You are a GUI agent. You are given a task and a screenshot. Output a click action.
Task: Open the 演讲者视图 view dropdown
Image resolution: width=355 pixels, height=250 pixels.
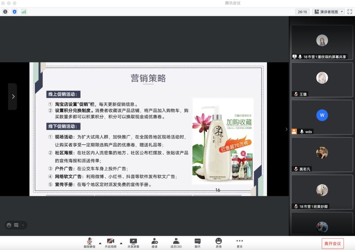tap(328, 11)
